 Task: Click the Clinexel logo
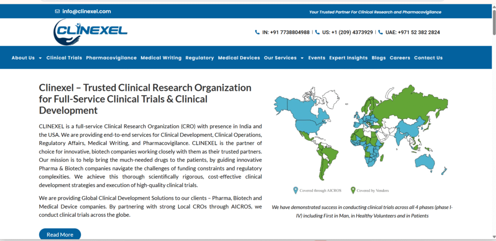tap(90, 32)
